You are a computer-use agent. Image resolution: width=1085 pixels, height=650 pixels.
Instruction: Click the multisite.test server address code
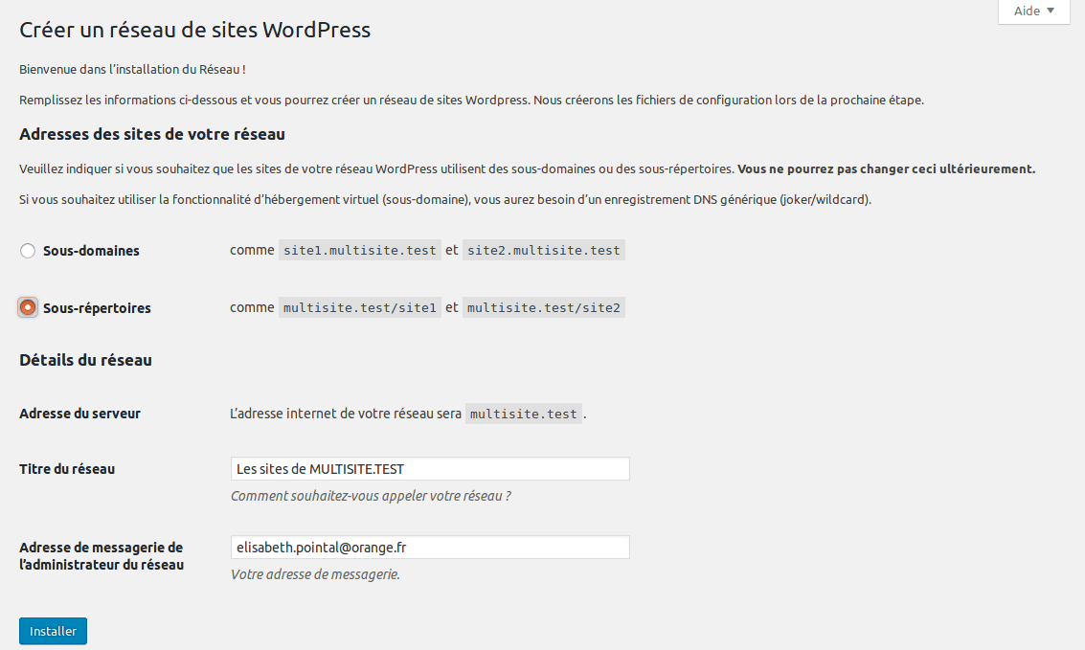pyautogui.click(x=524, y=415)
